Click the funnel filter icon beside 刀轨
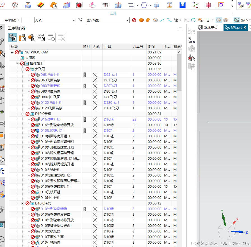This screenshot has height=247, width=251. click(x=81, y=20)
